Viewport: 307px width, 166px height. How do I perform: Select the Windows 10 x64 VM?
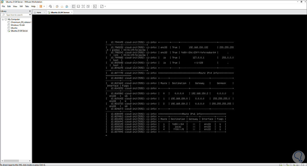(x=17, y=25)
